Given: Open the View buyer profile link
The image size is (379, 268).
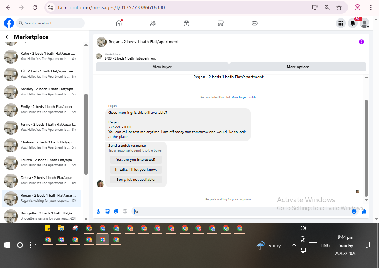Looking at the screenshot, I should (x=244, y=97).
